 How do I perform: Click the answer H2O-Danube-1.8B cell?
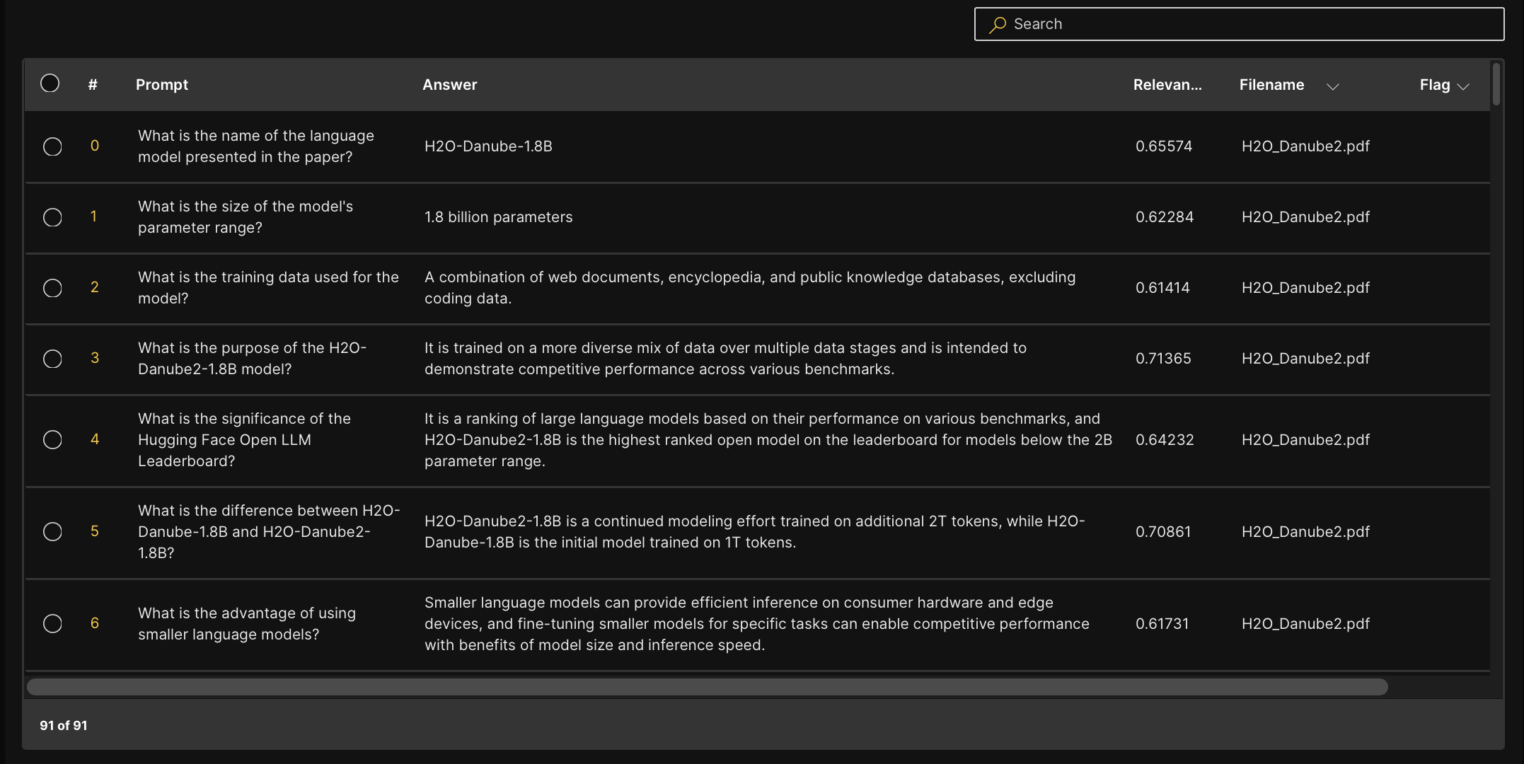coord(488,146)
